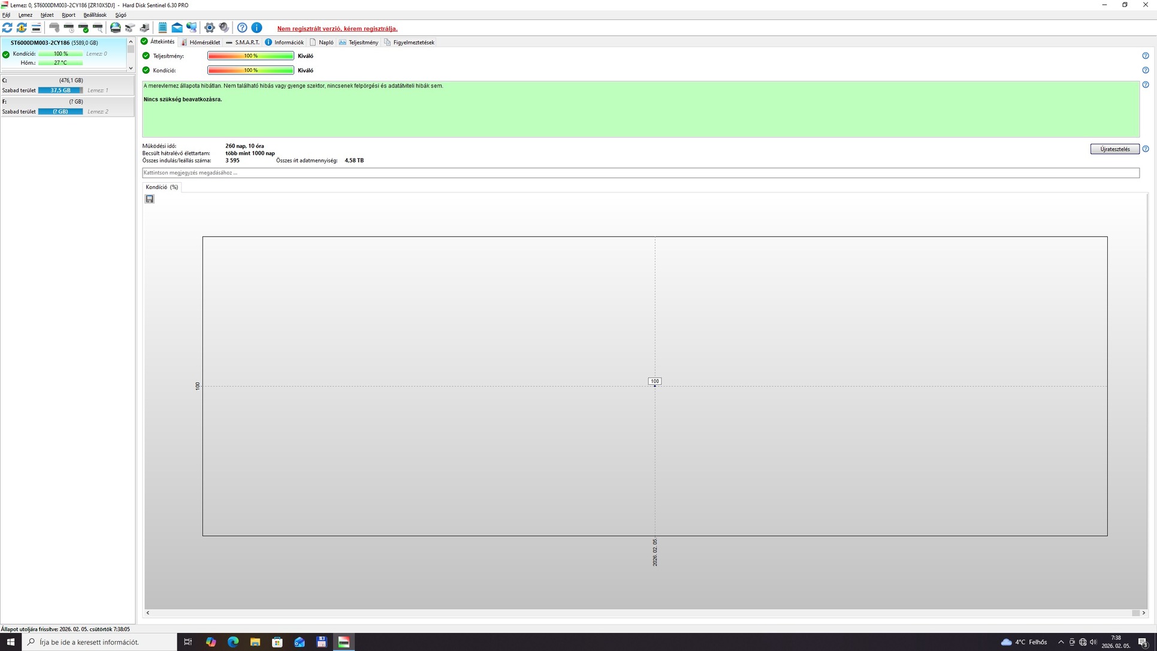Image resolution: width=1157 pixels, height=651 pixels.
Task: Click the e-mail envelope toolbar icon
Action: [177, 28]
